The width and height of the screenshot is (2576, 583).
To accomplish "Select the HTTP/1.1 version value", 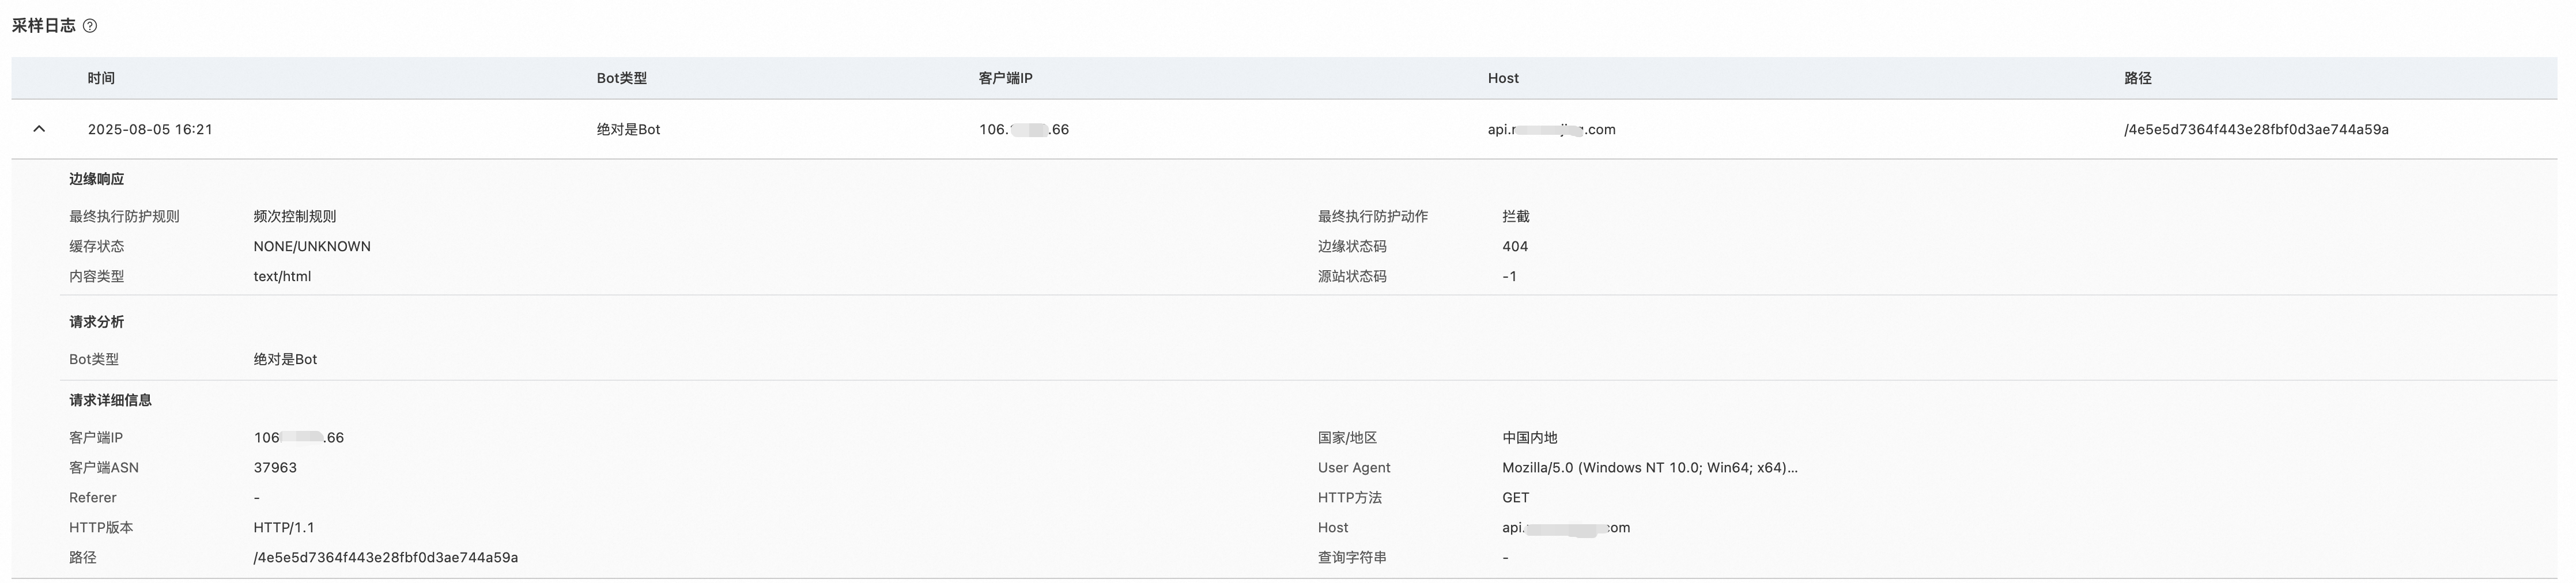I will tap(284, 527).
